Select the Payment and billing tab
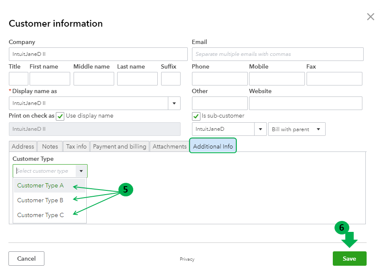This screenshot has height=278, width=381. (120, 146)
